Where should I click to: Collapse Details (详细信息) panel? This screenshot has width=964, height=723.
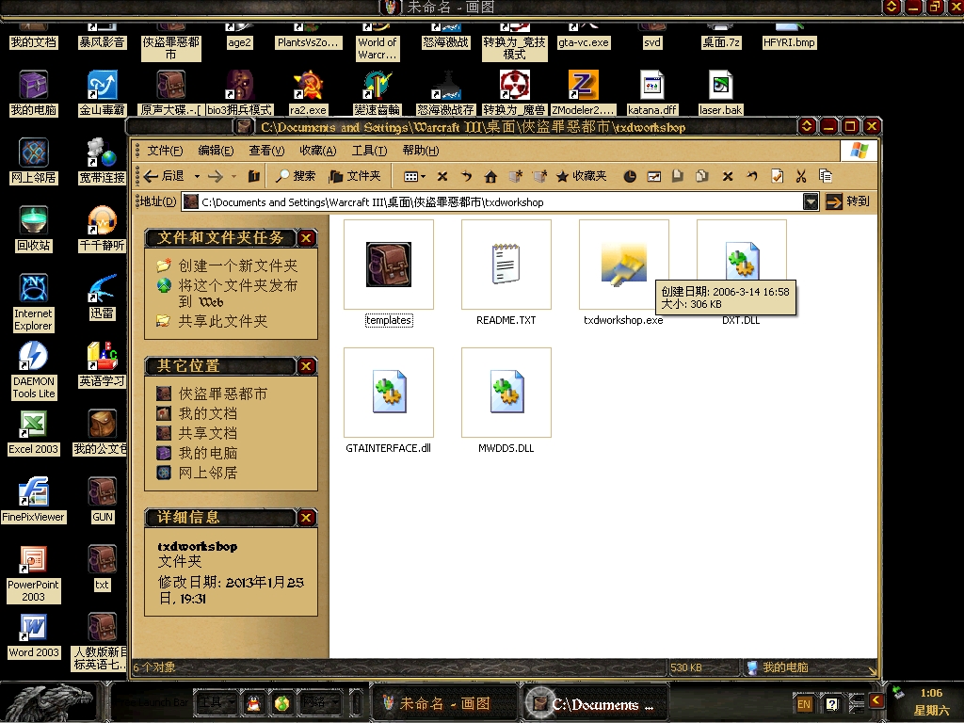point(306,518)
